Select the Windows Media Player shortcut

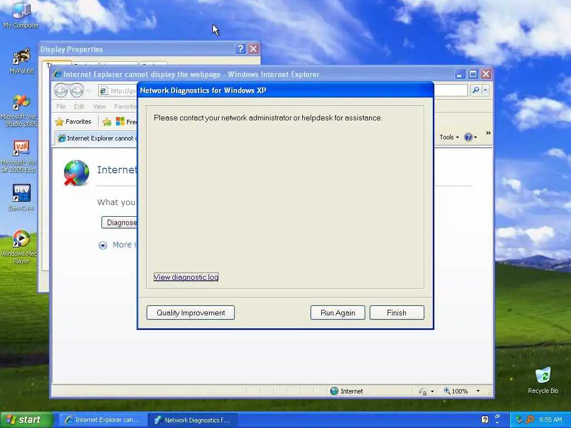point(20,247)
